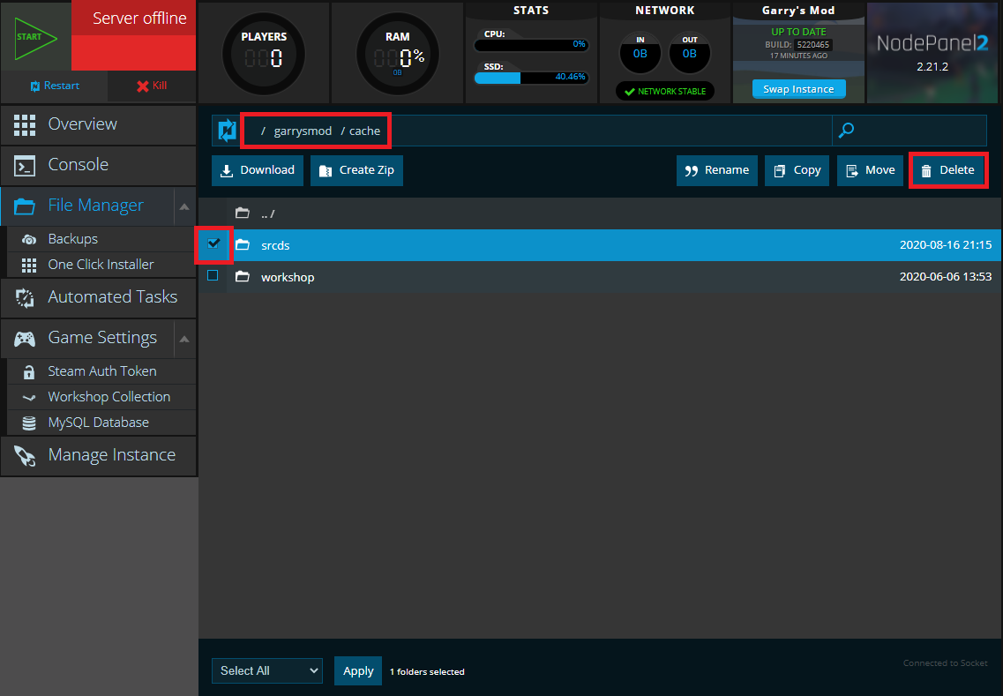Click the Workshop Collection wave icon

click(28, 396)
